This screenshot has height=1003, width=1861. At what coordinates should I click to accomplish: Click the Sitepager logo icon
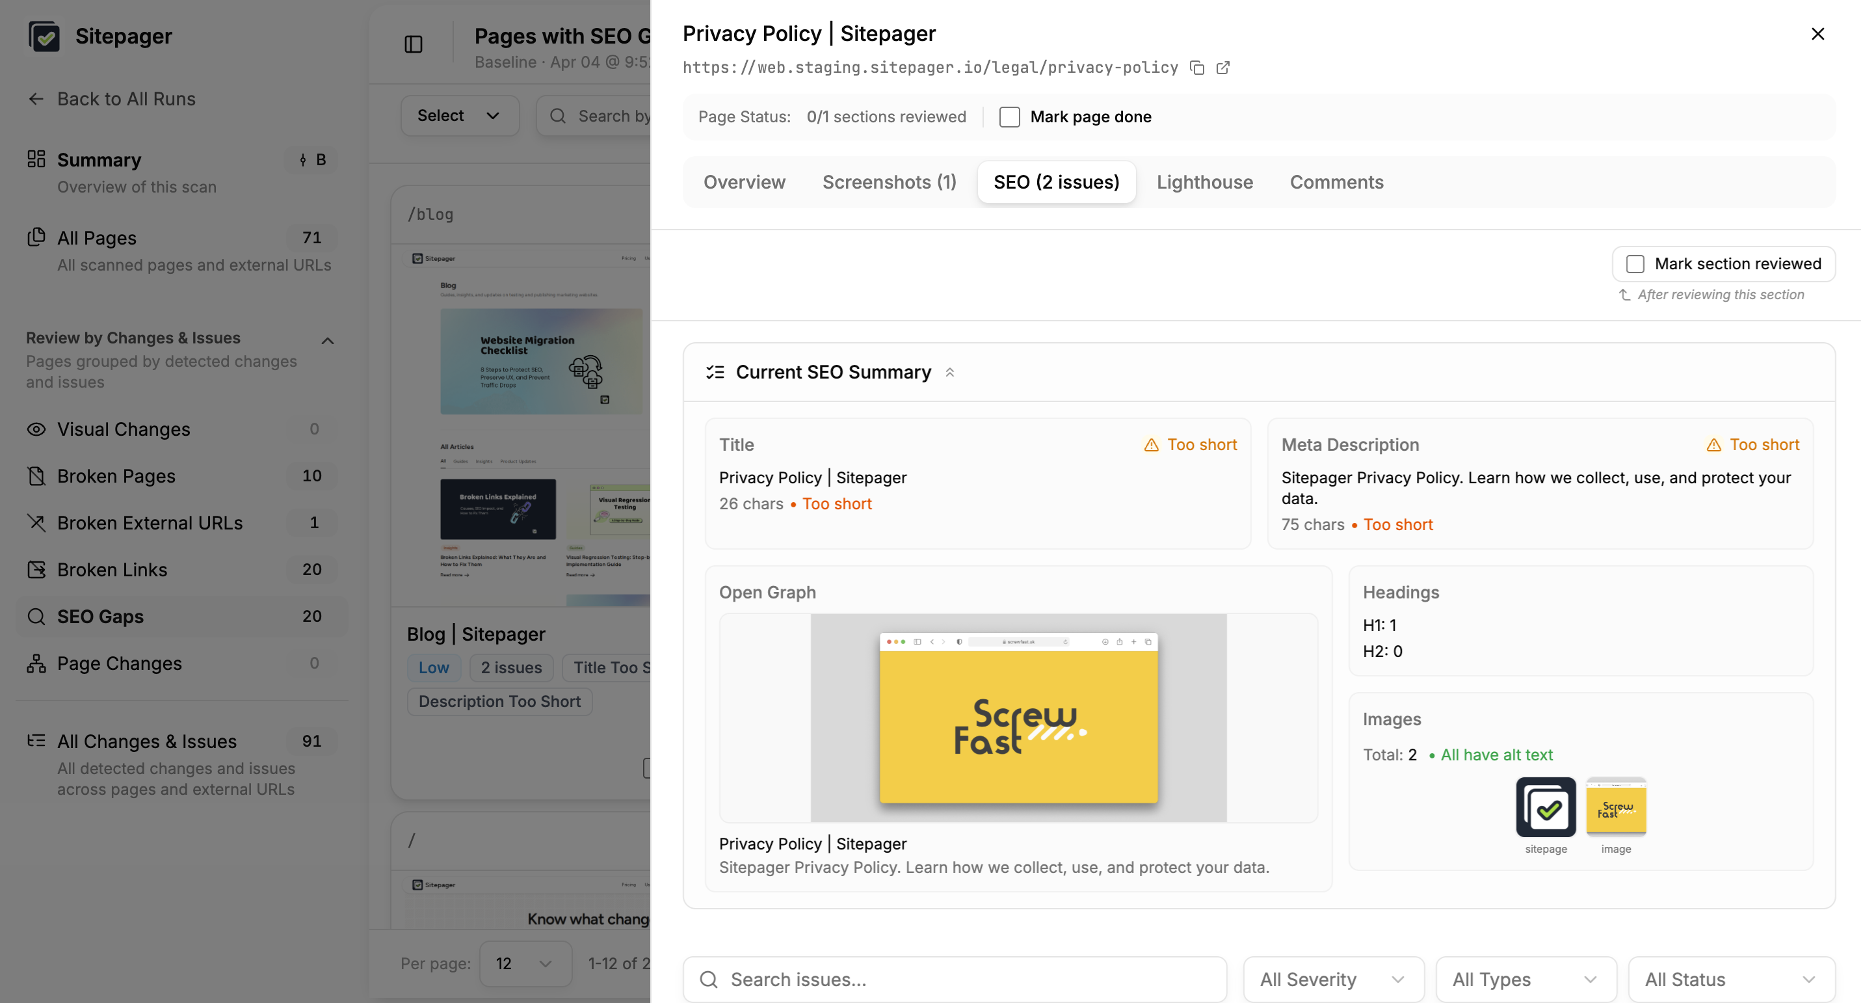click(x=45, y=35)
